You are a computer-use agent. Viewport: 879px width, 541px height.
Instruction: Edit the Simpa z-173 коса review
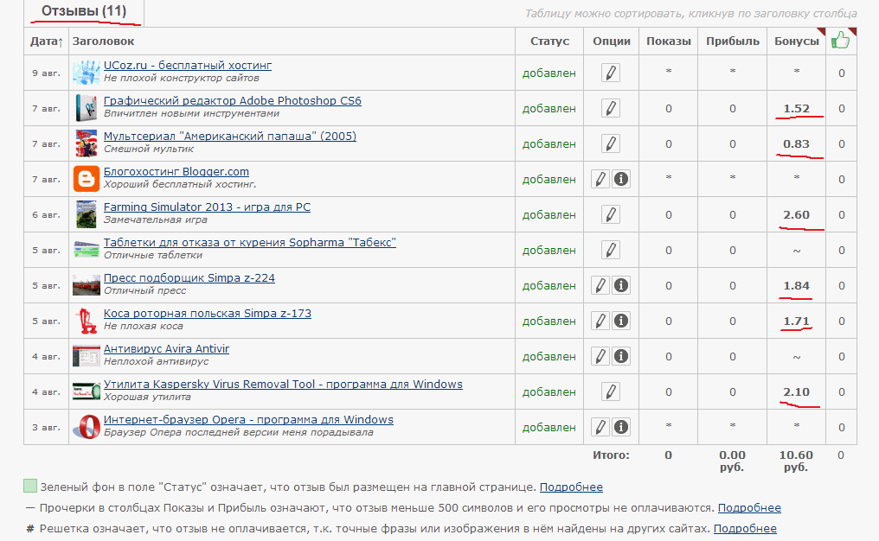(600, 321)
